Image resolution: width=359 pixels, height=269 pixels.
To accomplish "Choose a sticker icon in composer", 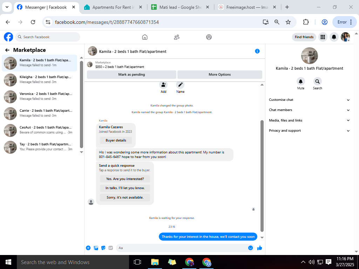I will tap(103, 248).
